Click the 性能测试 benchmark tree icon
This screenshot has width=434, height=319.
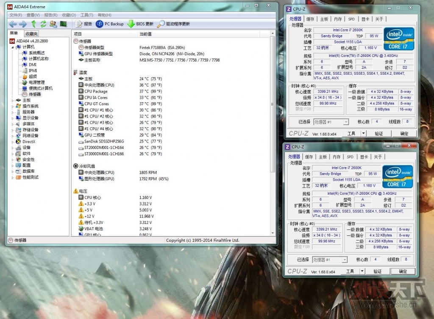point(19,177)
